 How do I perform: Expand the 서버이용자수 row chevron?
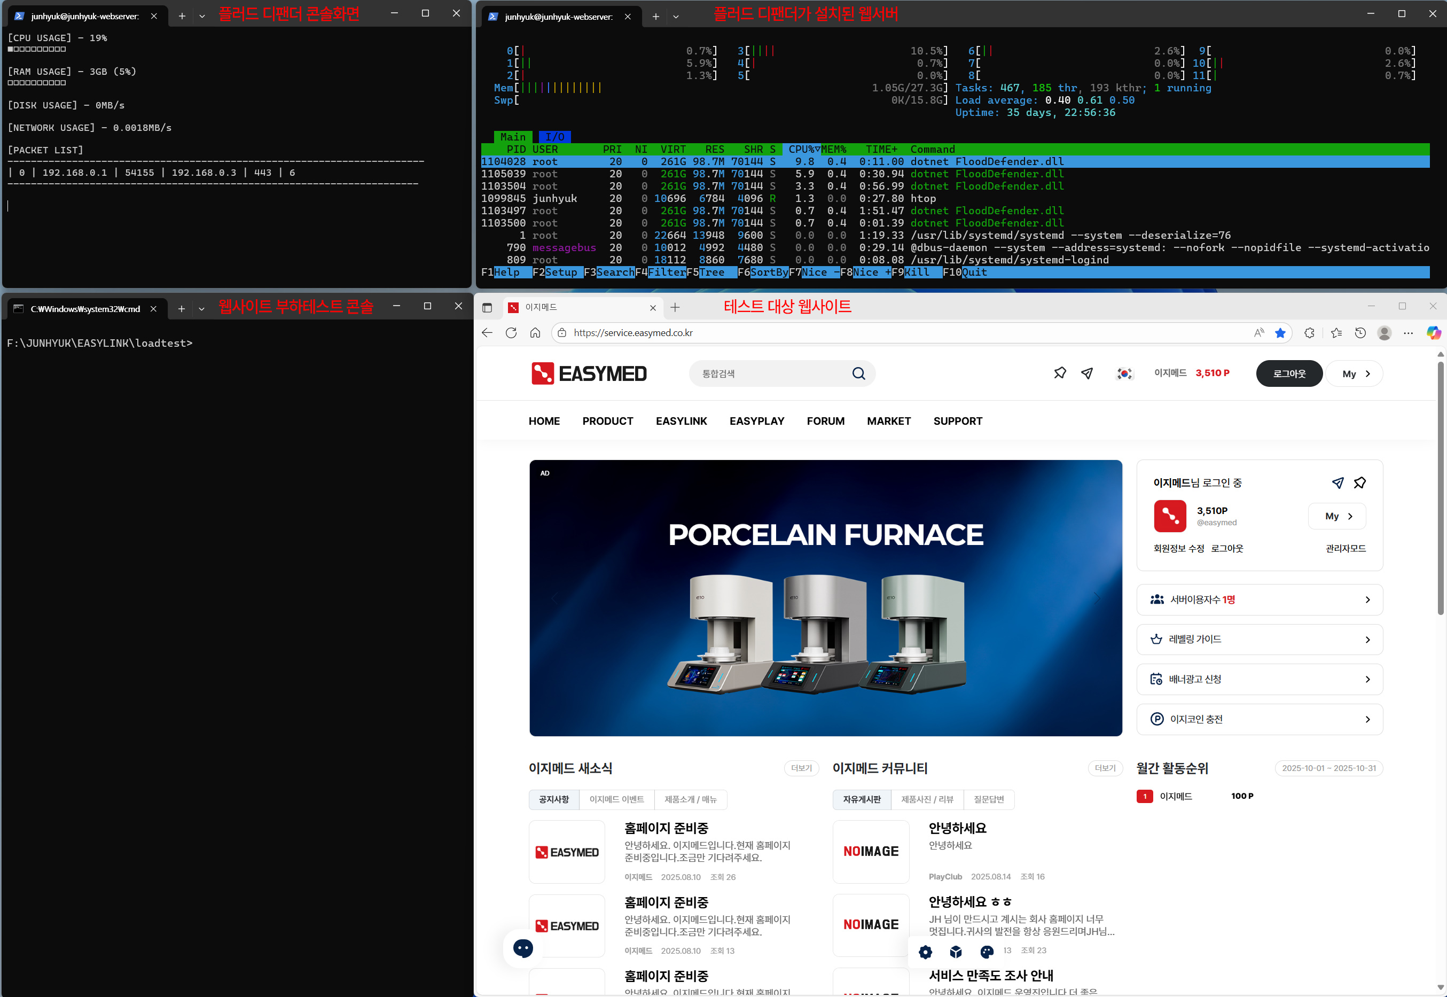click(x=1367, y=599)
